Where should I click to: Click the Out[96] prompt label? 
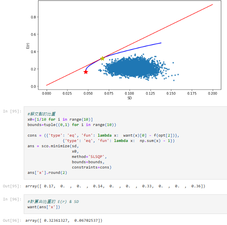[x=12, y=220]
